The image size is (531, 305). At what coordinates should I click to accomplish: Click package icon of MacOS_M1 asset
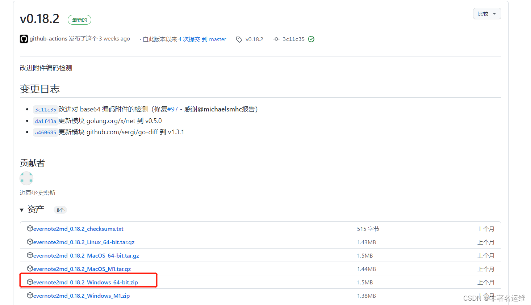coord(30,268)
